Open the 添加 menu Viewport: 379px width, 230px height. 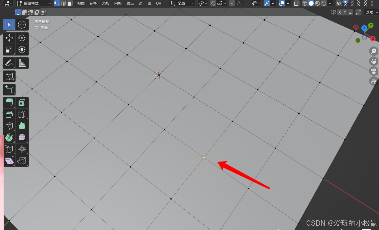(105, 3)
